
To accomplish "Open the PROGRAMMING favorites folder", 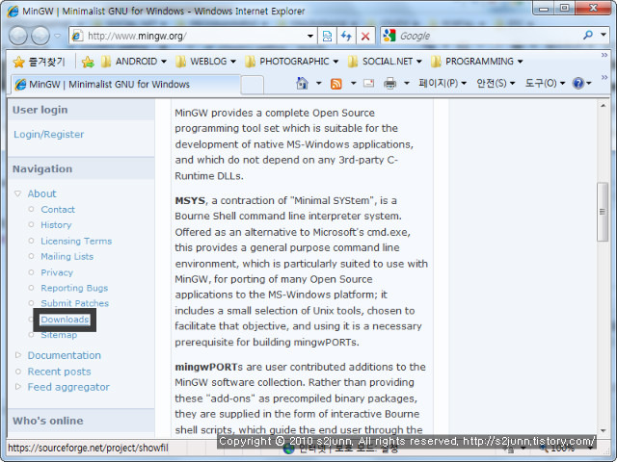I will (477, 62).
